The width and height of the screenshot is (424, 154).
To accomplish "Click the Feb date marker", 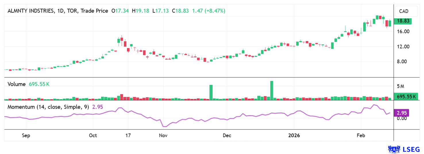I will (x=361, y=135).
